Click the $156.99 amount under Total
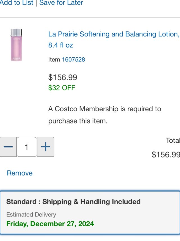The image size is (180, 241). click(166, 155)
